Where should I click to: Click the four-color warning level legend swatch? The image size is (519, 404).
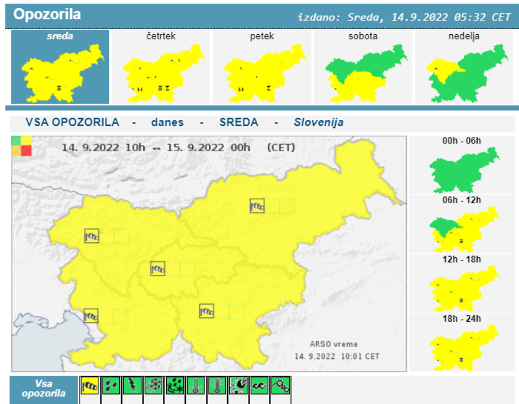(x=22, y=146)
